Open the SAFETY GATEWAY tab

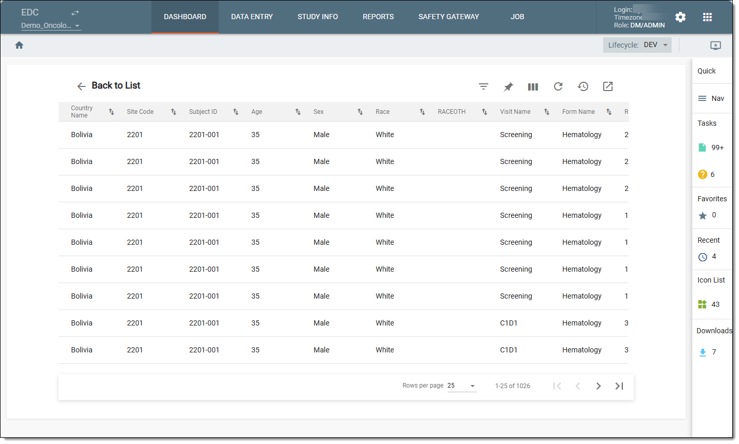(x=449, y=17)
